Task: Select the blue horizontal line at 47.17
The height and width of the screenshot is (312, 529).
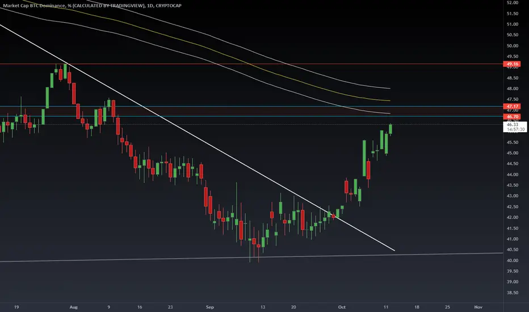Action: point(251,106)
